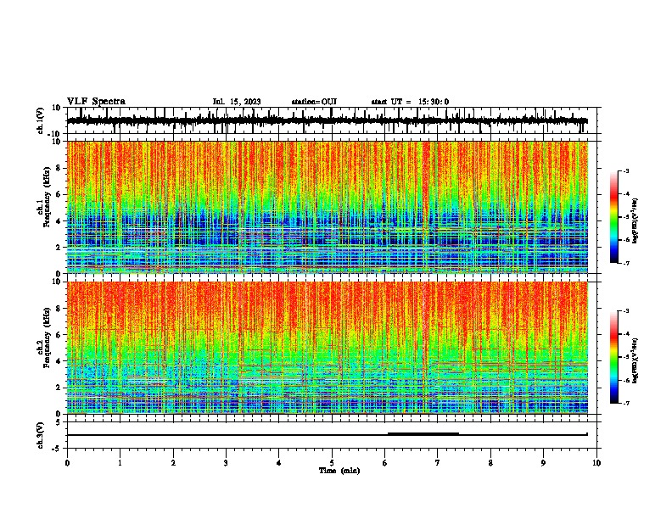Click the "4" kHz tick on ch.2 frequency axis

click(59, 361)
